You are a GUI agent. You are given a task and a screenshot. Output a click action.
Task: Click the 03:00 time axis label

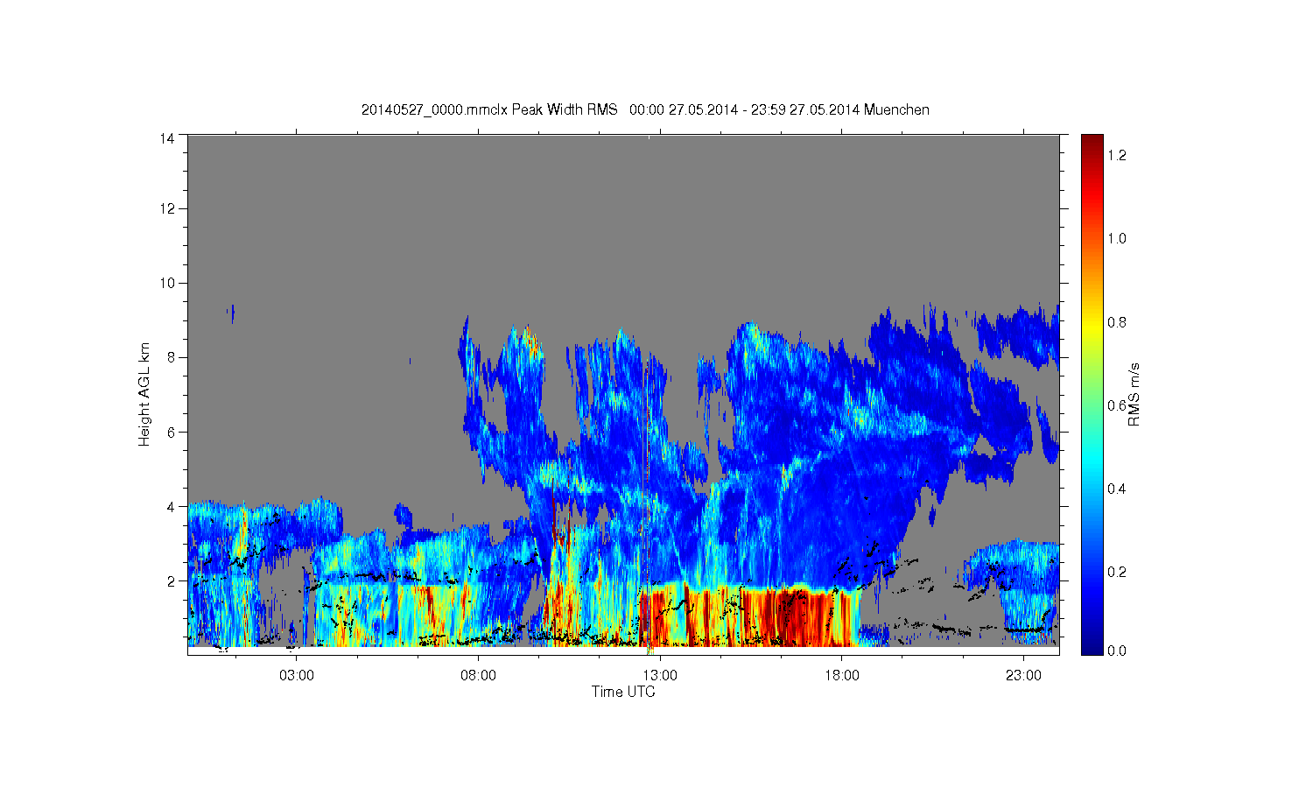coord(297,676)
